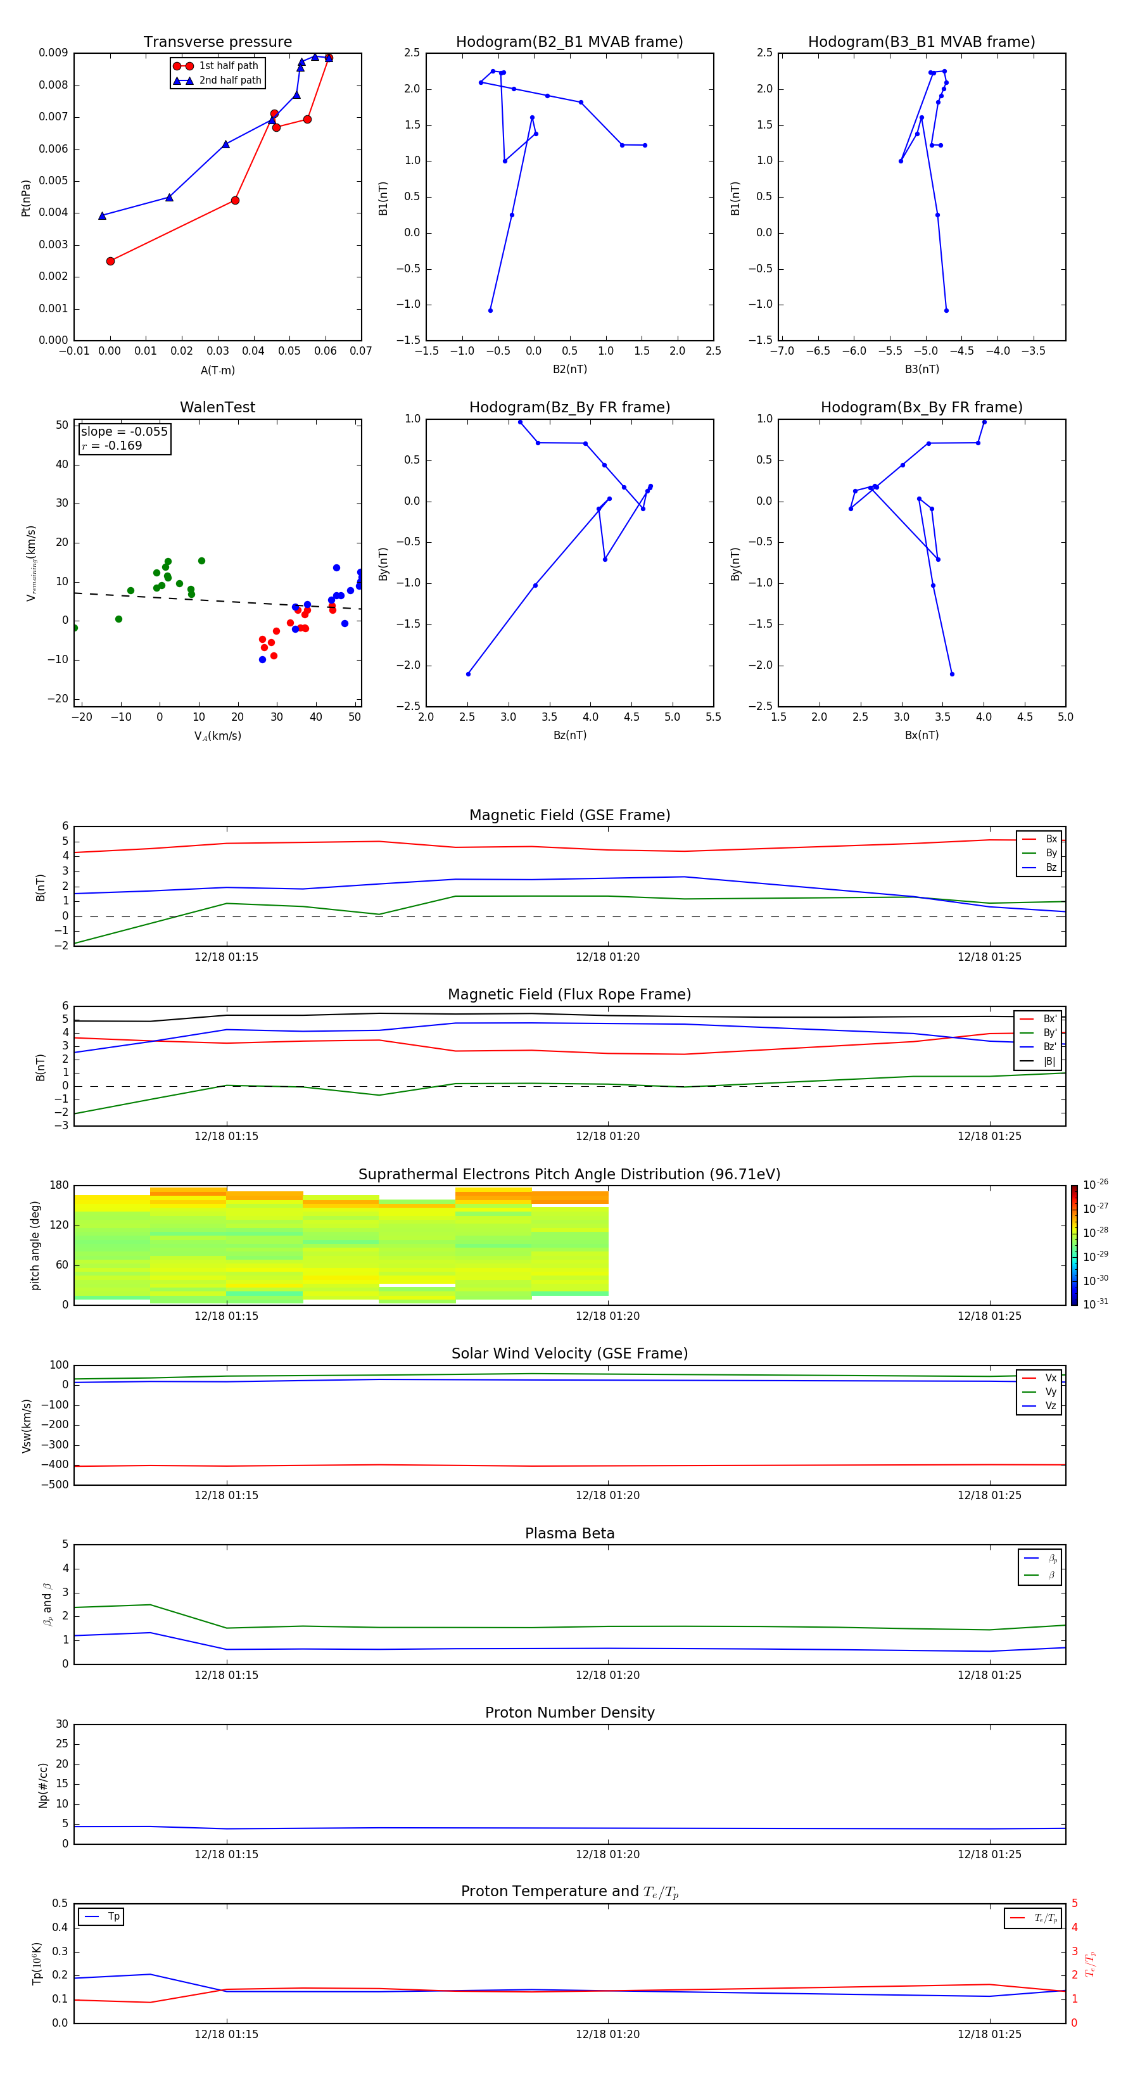1140x2090 pixels.
Task: Click the Suprathermal Electrons Pitch Angle Distribution title
Action: click(x=569, y=1175)
